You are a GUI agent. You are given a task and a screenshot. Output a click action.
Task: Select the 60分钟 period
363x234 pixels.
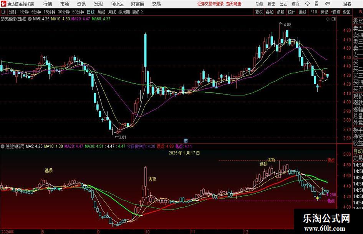click(x=78, y=12)
